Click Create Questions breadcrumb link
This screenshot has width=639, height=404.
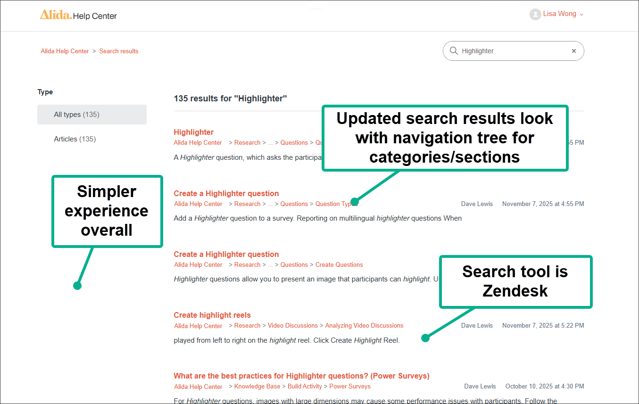coord(339,264)
